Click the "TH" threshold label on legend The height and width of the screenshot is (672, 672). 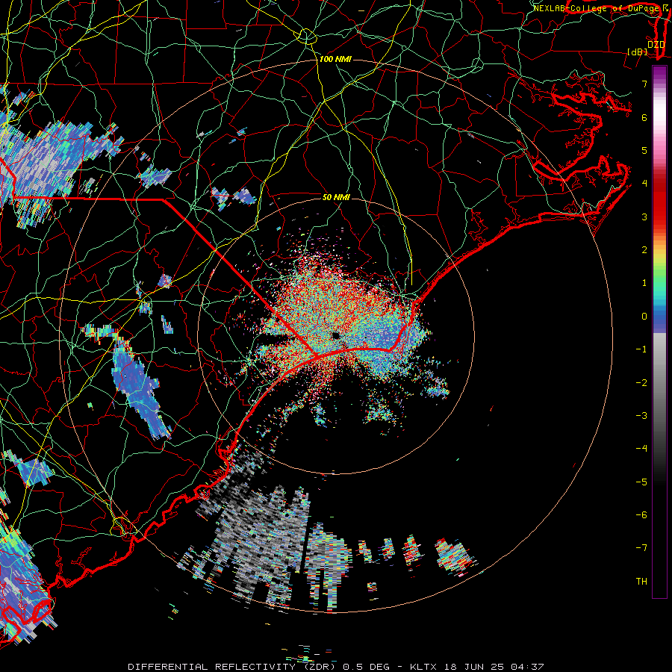pyautogui.click(x=641, y=582)
